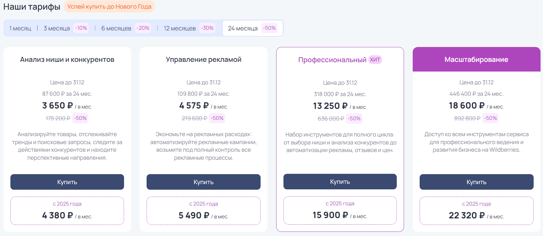Click the -30% badge beside 12 месяцев

207,28
